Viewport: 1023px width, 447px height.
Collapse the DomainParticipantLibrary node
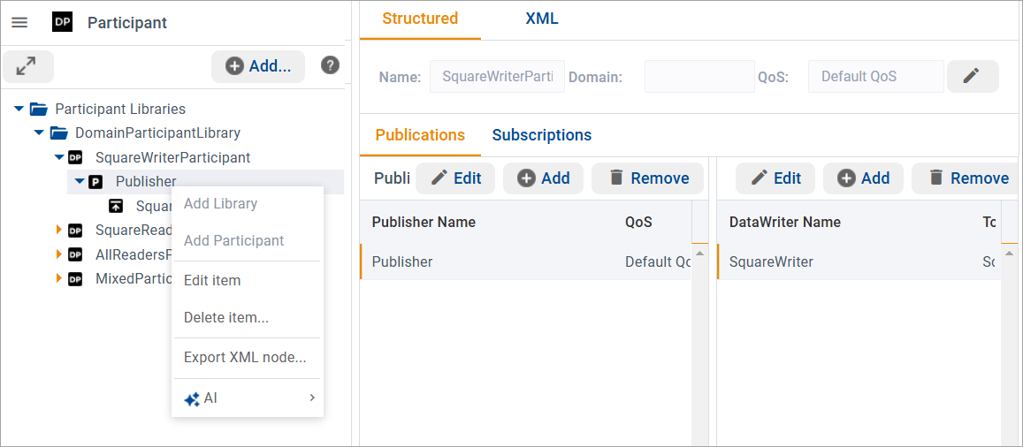coord(39,133)
